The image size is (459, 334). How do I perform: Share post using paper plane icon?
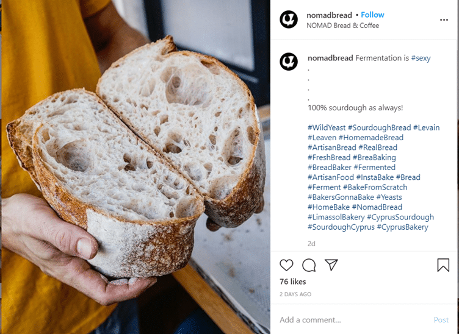point(331,265)
